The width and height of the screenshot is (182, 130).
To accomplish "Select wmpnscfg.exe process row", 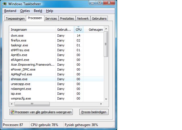I will pyautogui.click(x=56, y=98).
